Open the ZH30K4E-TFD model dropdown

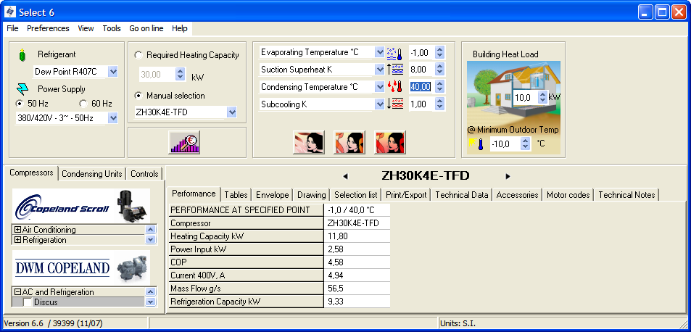click(231, 112)
